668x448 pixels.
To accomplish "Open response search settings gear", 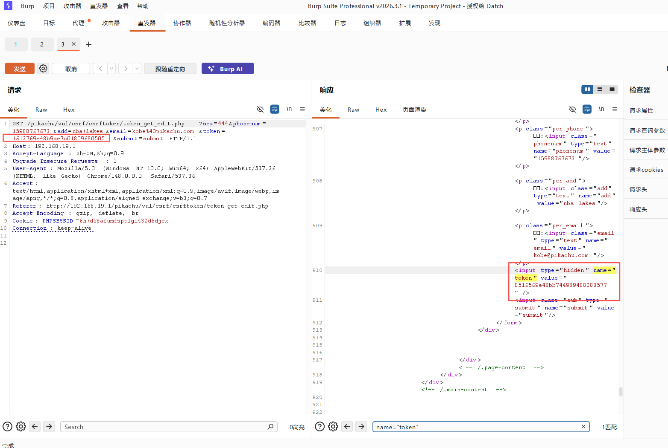I will coord(333,426).
